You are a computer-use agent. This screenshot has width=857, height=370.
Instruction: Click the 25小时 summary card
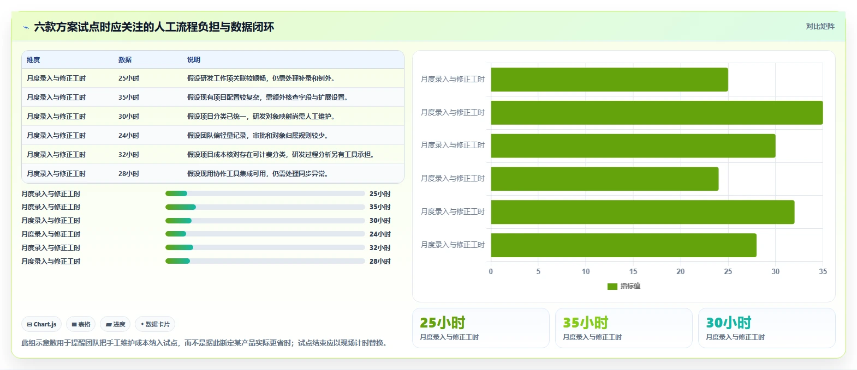click(x=481, y=328)
